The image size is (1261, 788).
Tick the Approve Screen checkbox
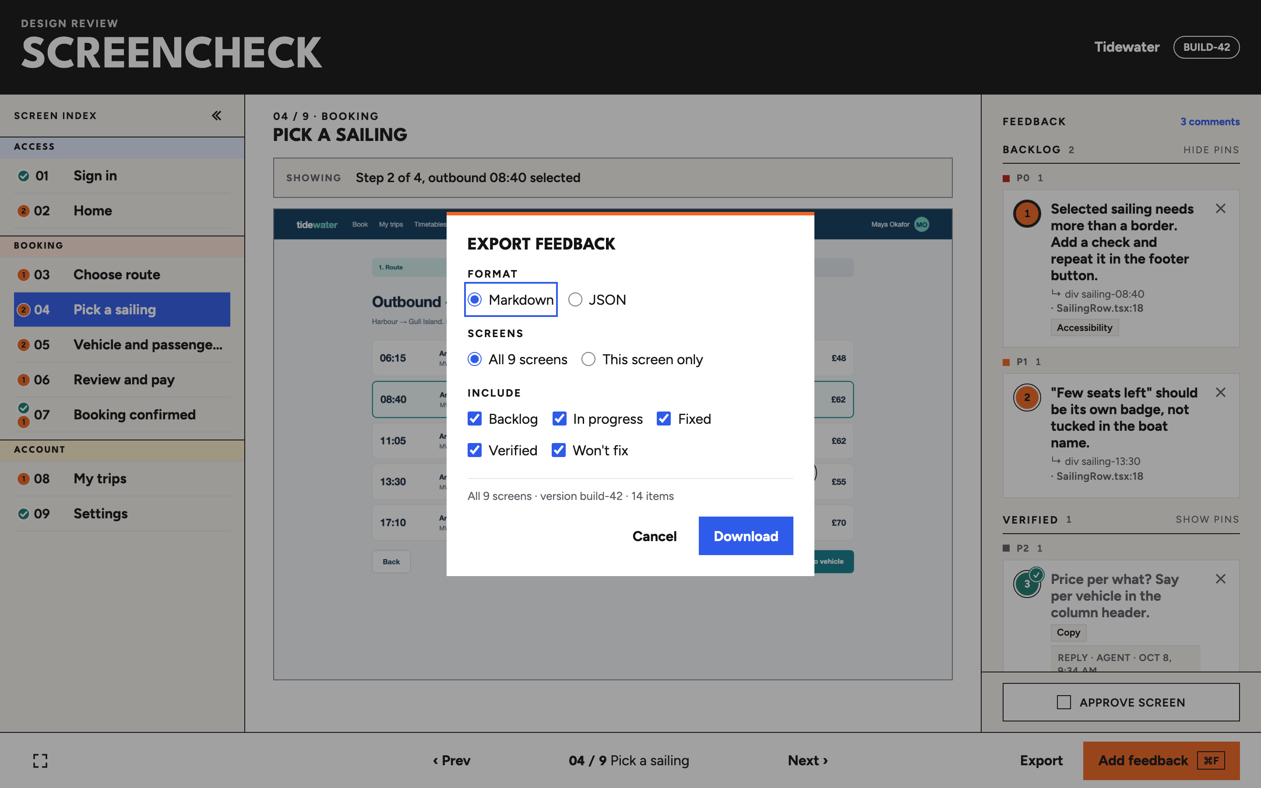[x=1064, y=702]
